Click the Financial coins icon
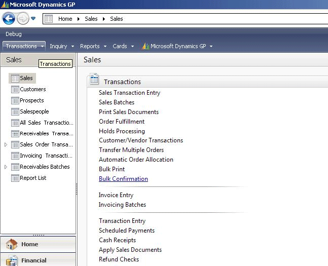Screen dimensions: 328x266 pos(12,260)
